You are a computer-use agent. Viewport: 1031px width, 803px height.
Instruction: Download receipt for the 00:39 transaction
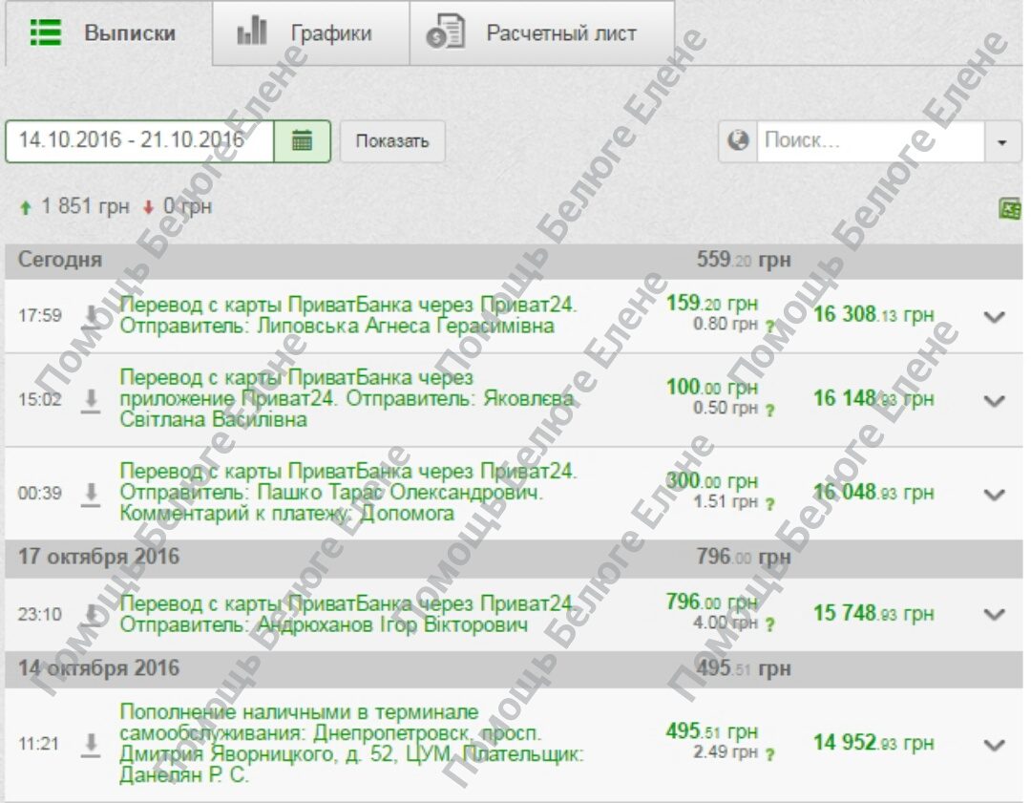coord(92,494)
